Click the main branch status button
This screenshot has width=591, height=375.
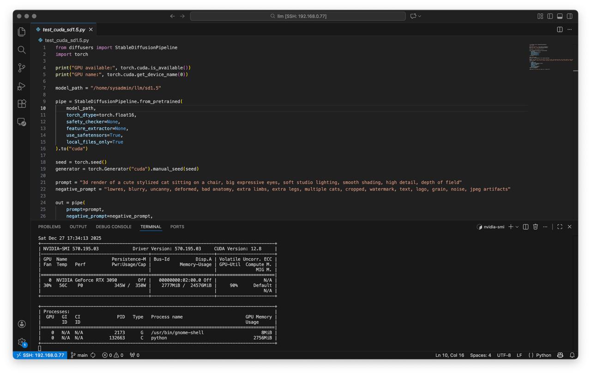(79, 355)
